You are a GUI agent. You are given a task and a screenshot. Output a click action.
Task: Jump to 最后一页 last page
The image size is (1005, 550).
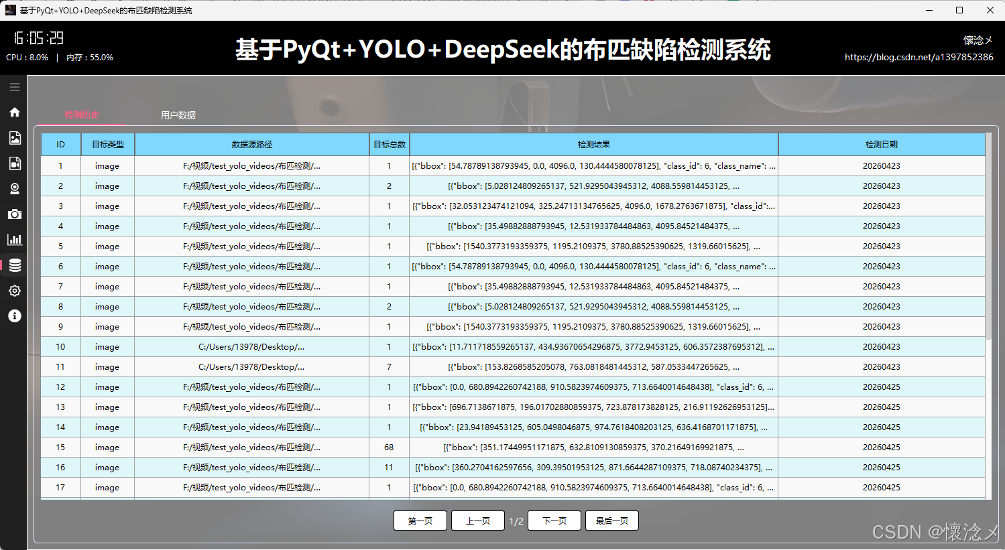[612, 521]
